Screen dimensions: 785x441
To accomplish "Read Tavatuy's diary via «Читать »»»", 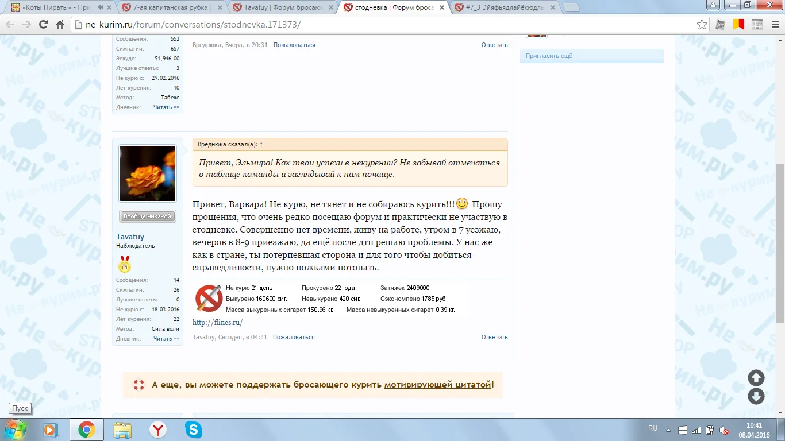I will pos(166,339).
